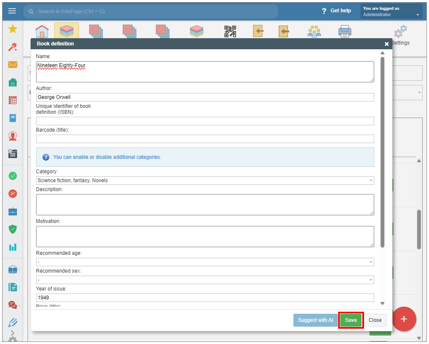The image size is (429, 344).
Task: Click the ISBN input field
Action: coord(205,121)
